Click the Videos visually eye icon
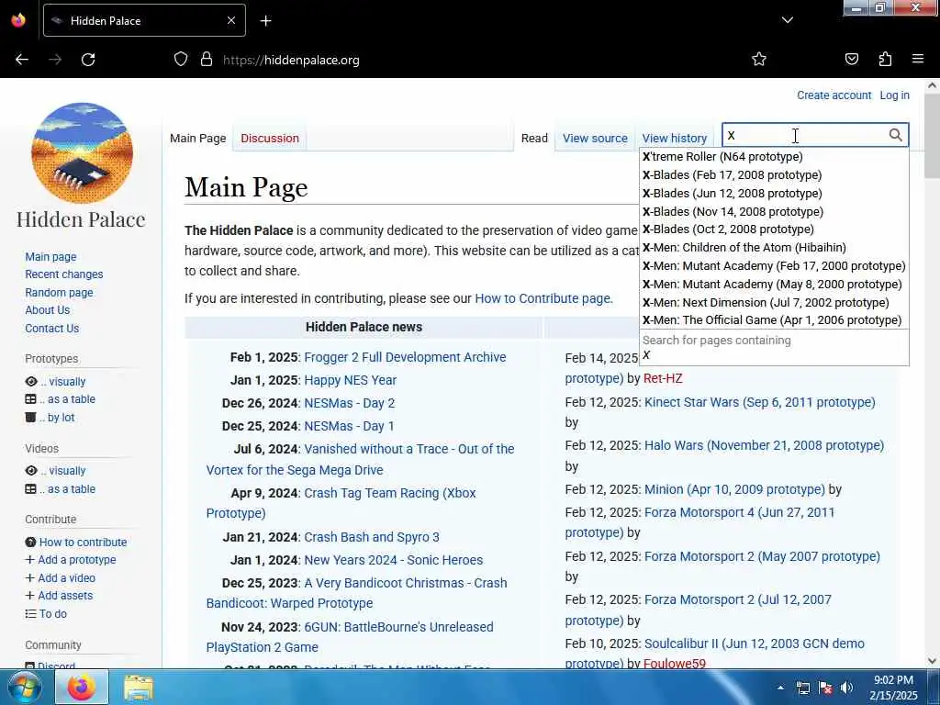Screen dimensions: 940x705 tap(31, 471)
